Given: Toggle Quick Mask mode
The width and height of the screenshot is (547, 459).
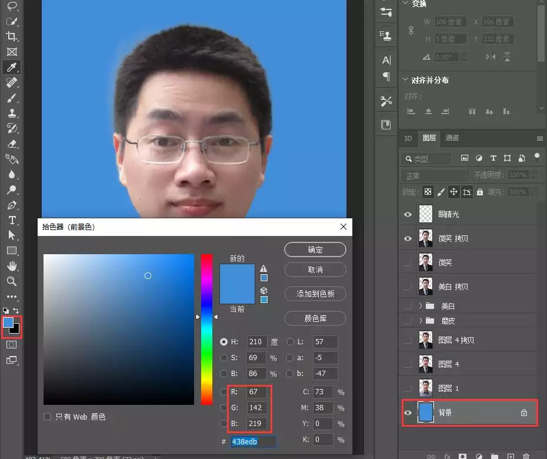Looking at the screenshot, I should tap(12, 345).
